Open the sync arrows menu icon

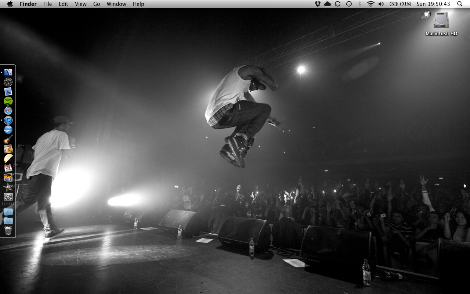coord(338,4)
